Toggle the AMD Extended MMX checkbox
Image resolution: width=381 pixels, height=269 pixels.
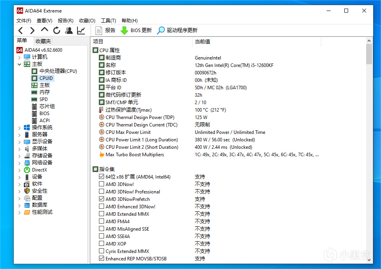(x=102, y=214)
